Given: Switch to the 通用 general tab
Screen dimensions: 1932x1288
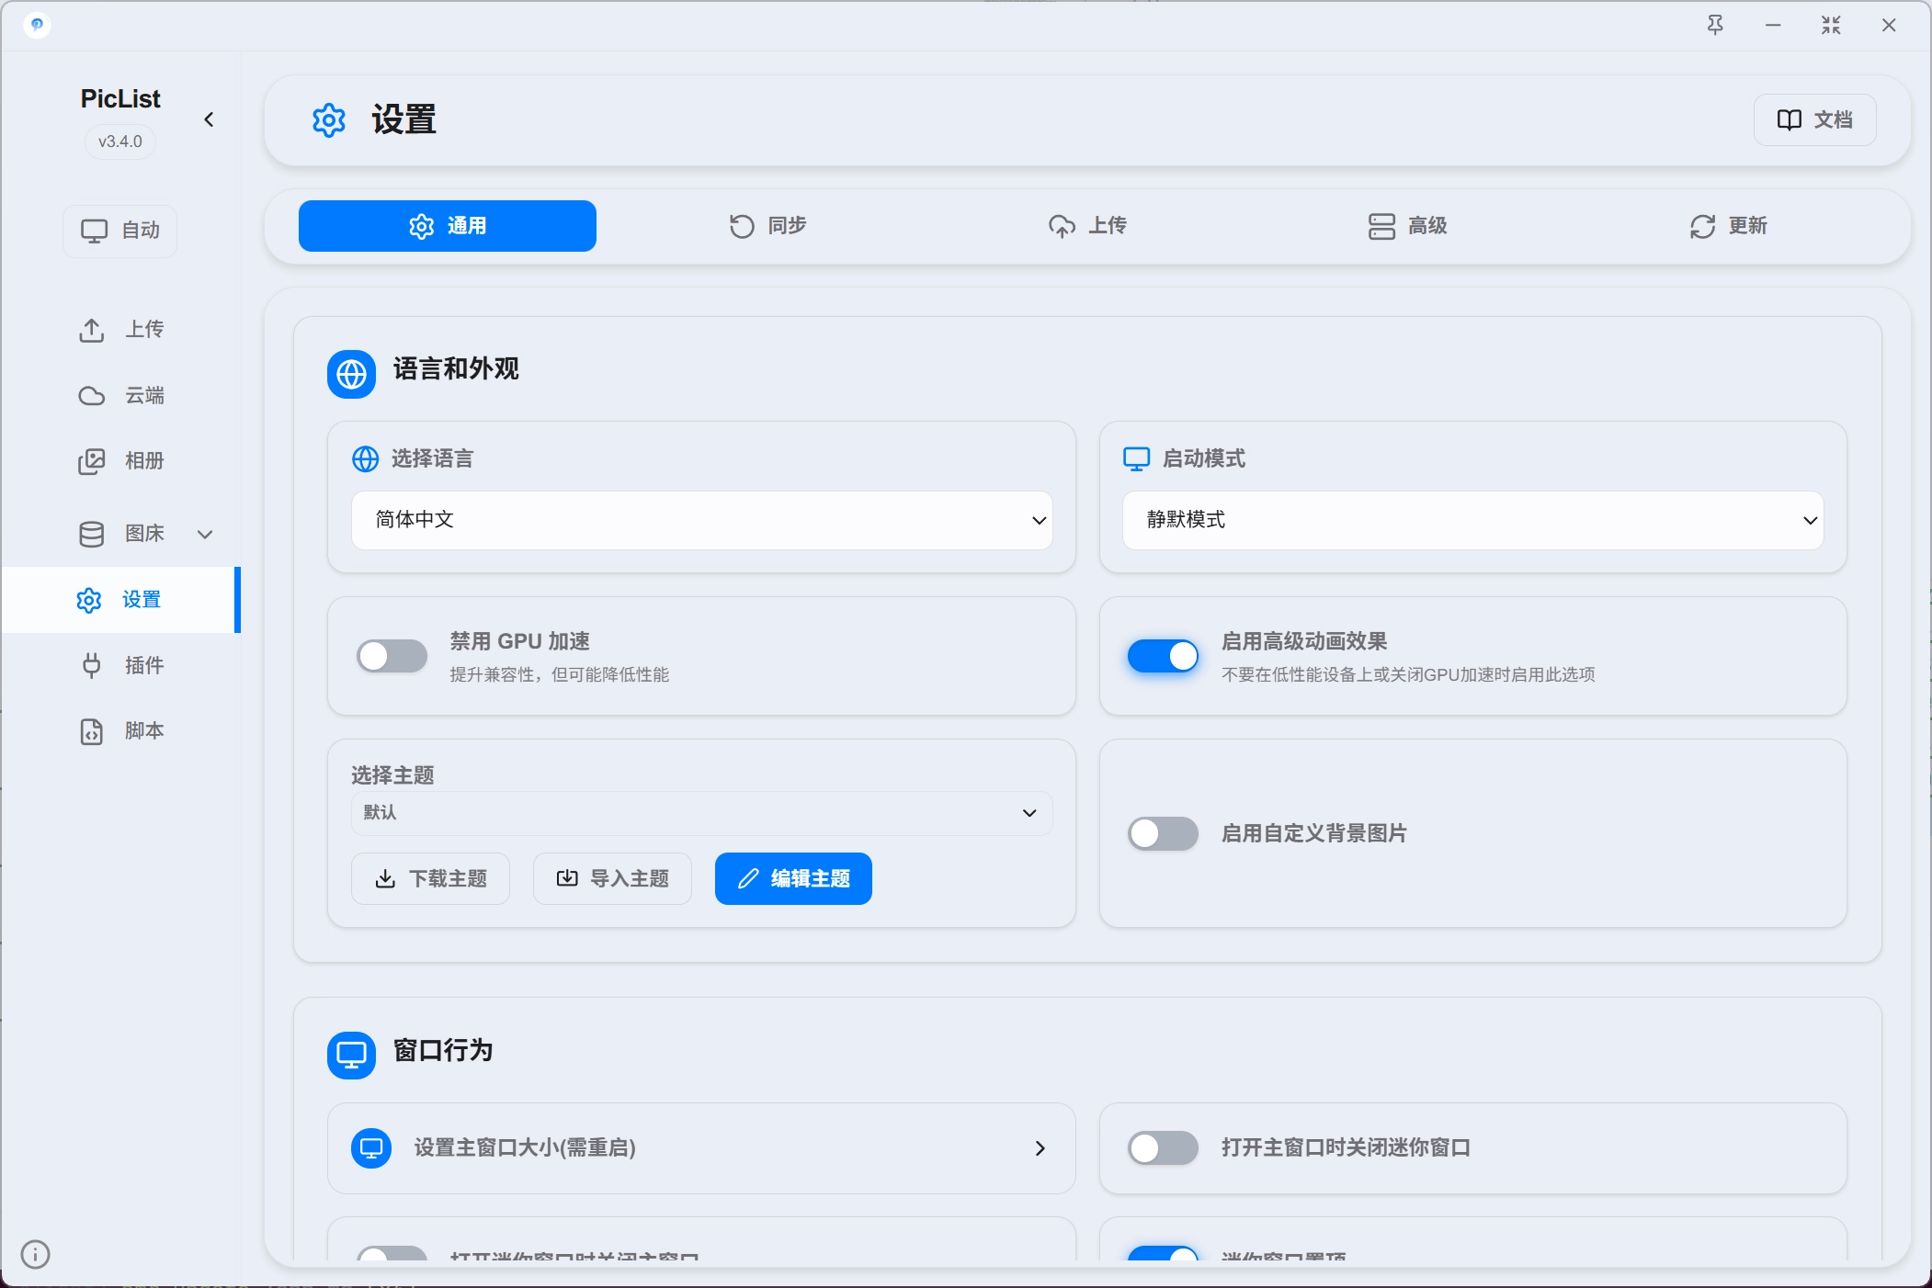Looking at the screenshot, I should point(448,226).
